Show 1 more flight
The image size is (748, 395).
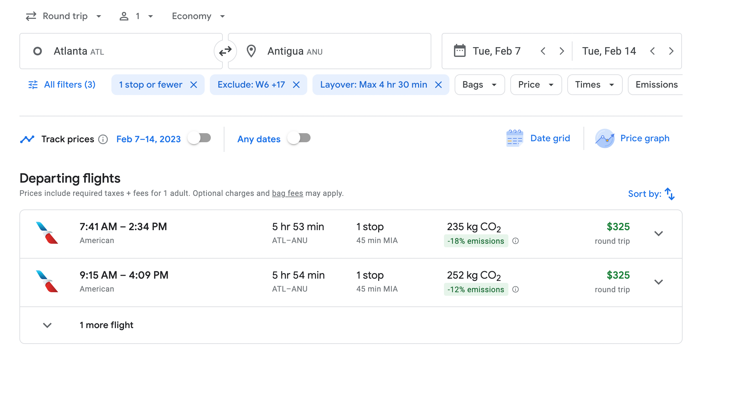pyautogui.click(x=106, y=325)
